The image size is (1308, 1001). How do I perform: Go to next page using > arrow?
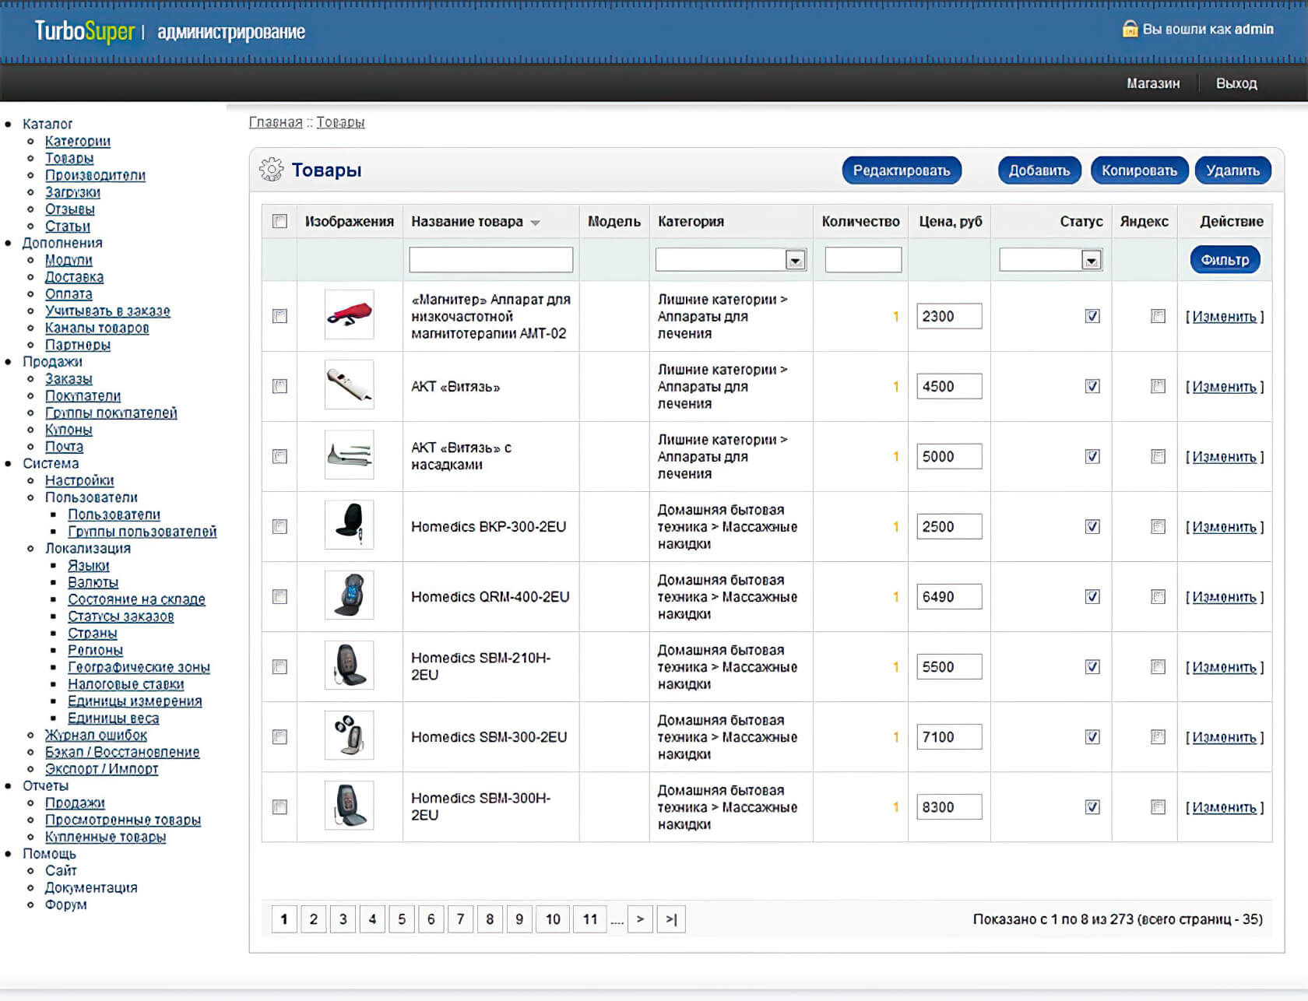640,919
